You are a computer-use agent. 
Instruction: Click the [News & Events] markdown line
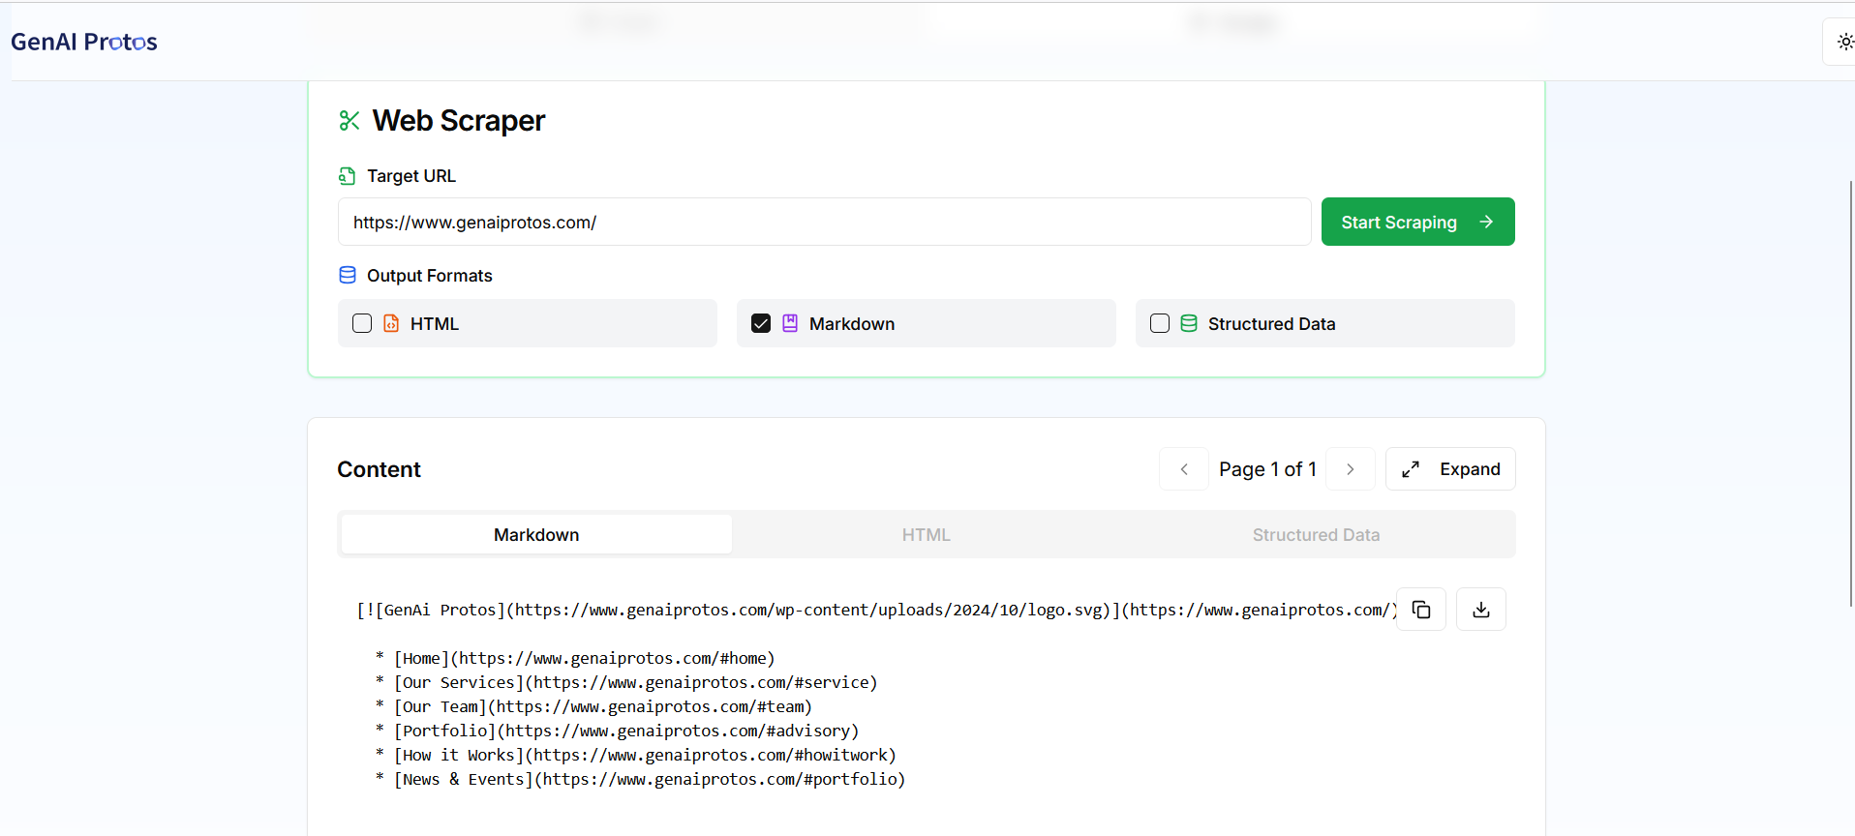click(x=640, y=779)
